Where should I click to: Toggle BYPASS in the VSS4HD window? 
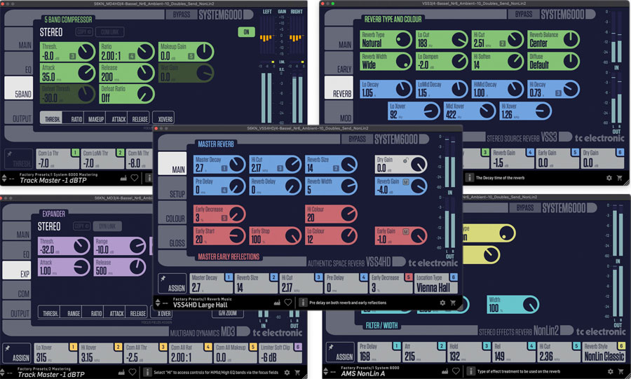tap(357, 139)
